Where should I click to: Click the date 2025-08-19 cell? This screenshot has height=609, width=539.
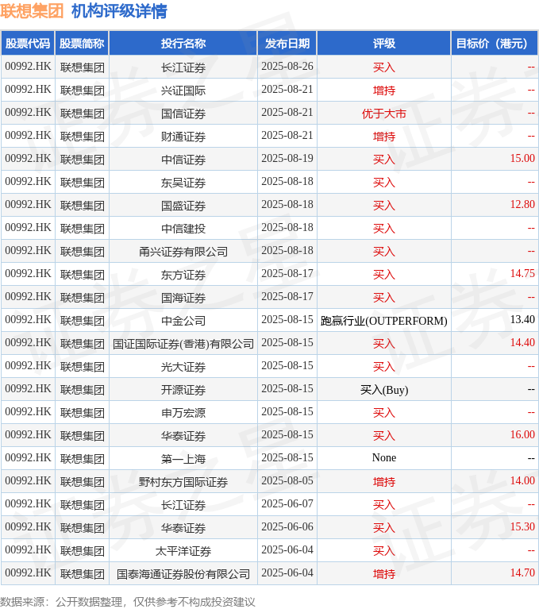[287, 159]
